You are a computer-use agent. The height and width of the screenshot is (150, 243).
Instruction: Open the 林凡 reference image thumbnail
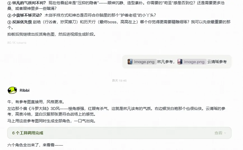coord(130,62)
